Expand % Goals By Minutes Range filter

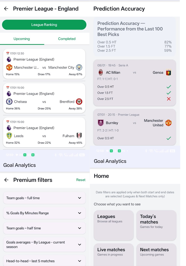click(x=80, y=213)
